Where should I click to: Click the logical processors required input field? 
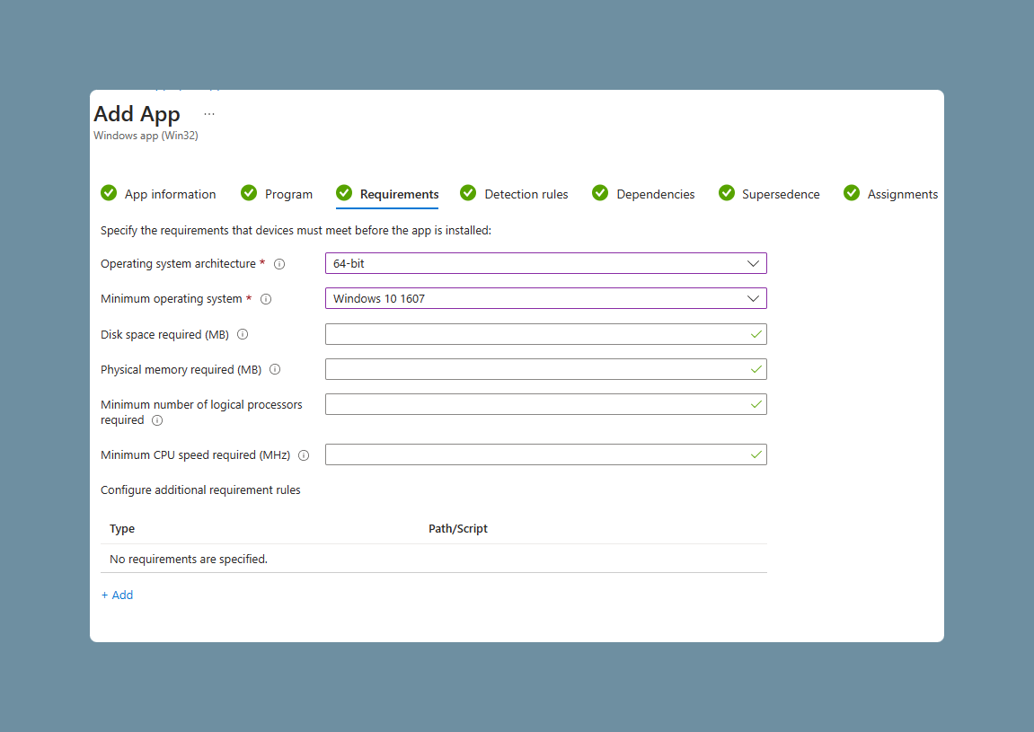tap(546, 404)
